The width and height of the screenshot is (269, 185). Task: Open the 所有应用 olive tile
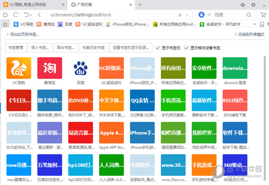pyautogui.click(x=173, y=68)
